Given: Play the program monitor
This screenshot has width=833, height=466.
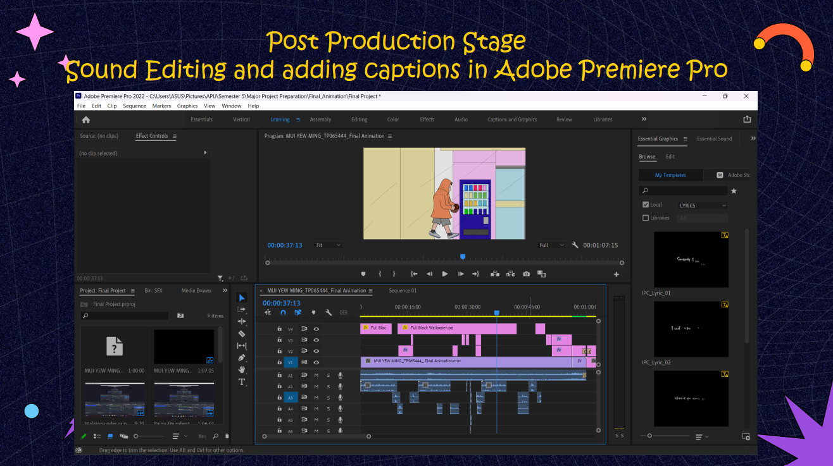Looking at the screenshot, I should tap(445, 274).
